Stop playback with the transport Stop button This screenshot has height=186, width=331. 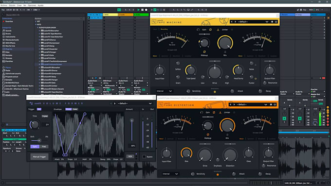coord(142,10)
